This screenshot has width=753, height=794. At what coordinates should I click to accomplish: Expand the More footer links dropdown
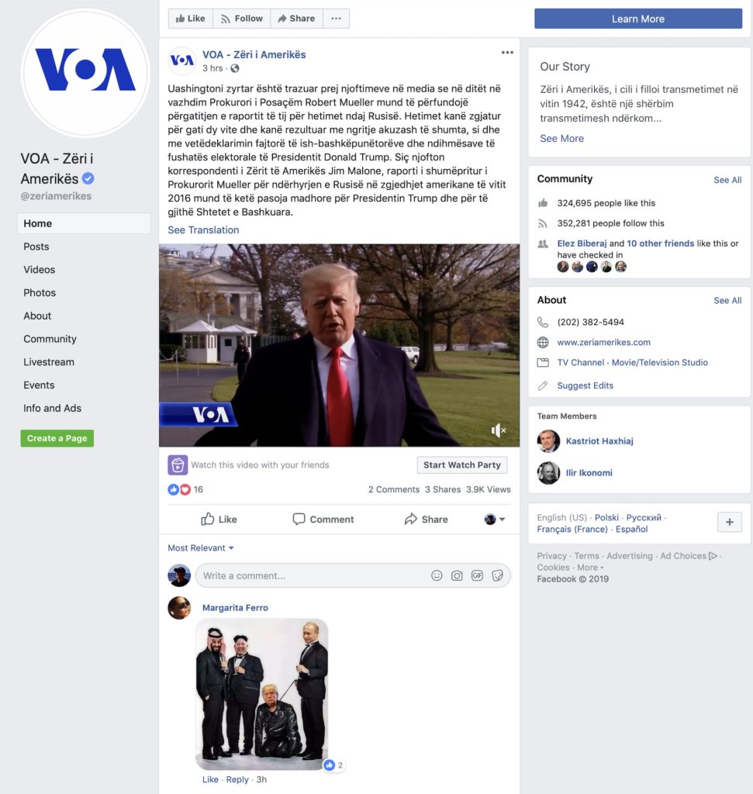pos(590,568)
